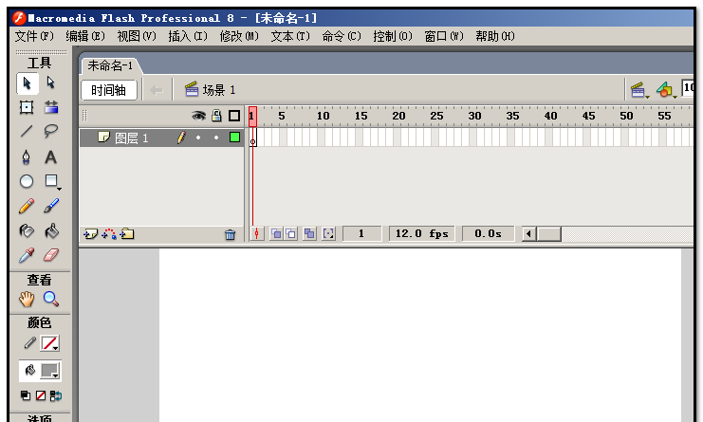Open the 文本(T) menu
The width and height of the screenshot is (703, 422).
(x=290, y=36)
